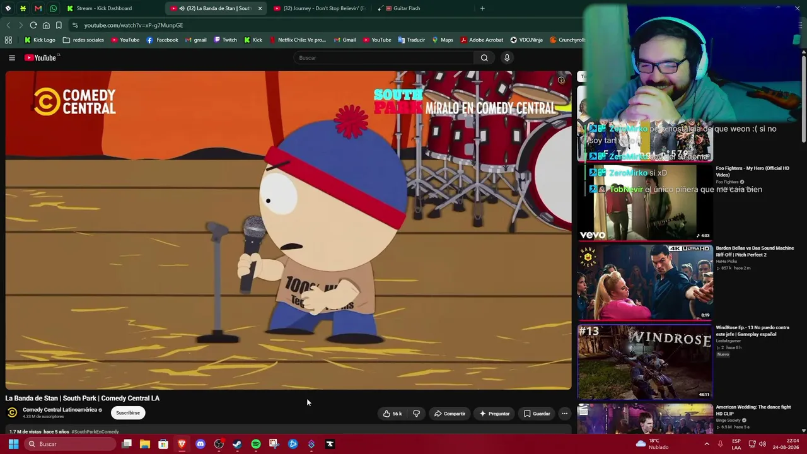
Task: Open the pinned Gmail tab
Action: 38,8
